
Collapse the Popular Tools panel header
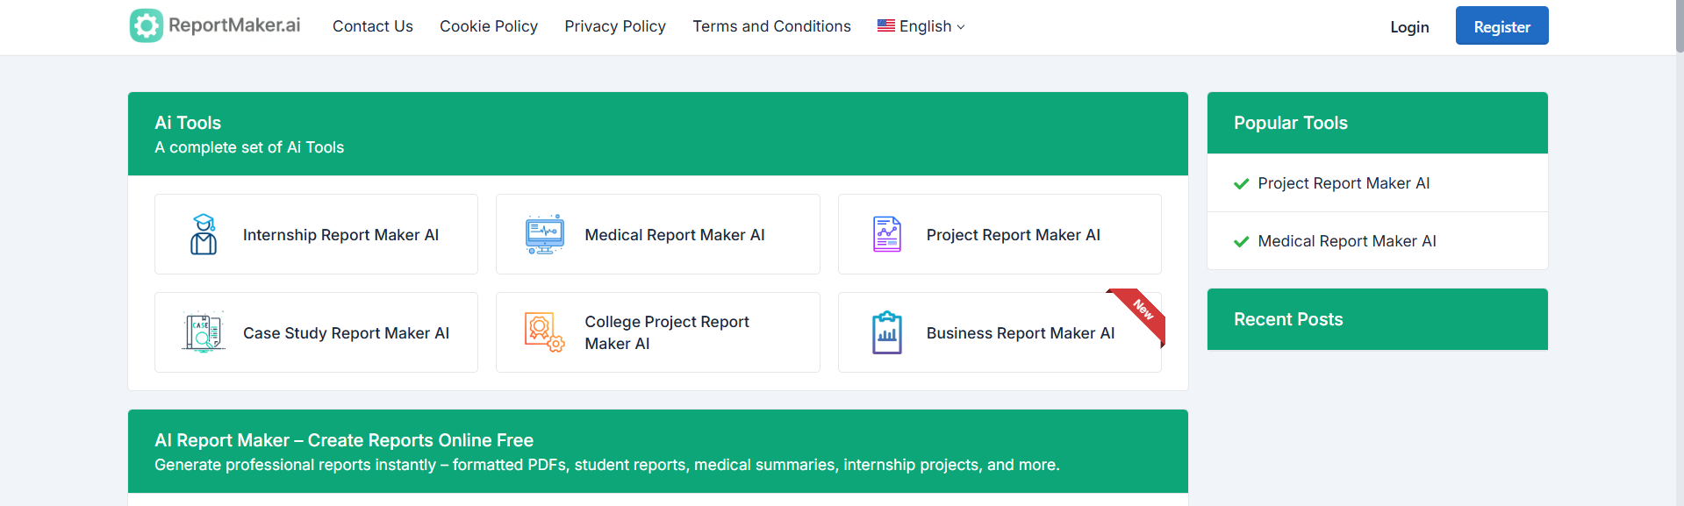pyautogui.click(x=1290, y=123)
